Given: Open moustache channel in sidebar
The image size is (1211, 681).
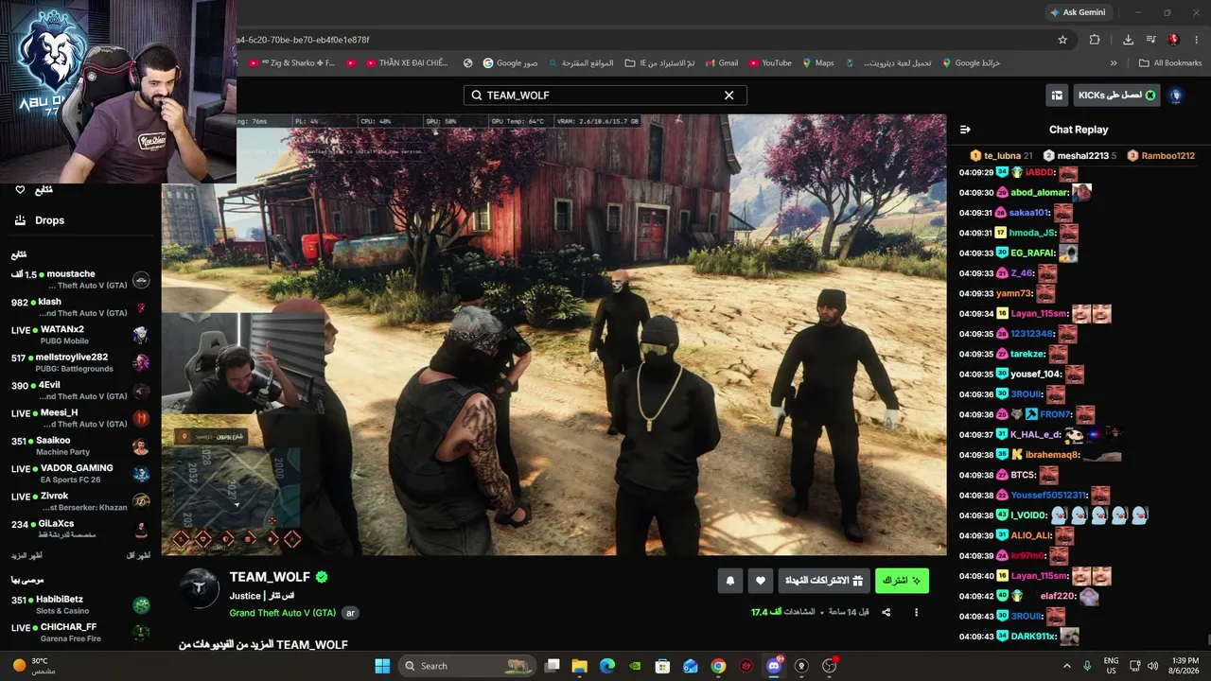Looking at the screenshot, I should [80, 280].
